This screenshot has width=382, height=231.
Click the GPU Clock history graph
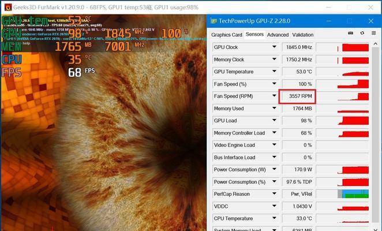[343, 47]
